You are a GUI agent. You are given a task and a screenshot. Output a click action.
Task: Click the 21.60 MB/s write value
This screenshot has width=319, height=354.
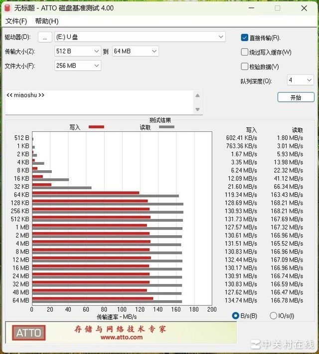242,186
